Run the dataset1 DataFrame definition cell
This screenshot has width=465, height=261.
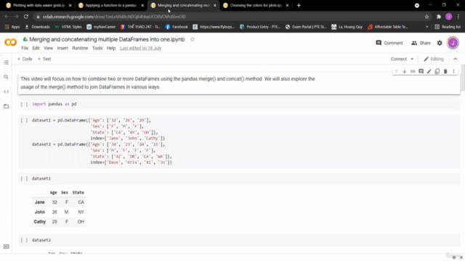click(24, 120)
